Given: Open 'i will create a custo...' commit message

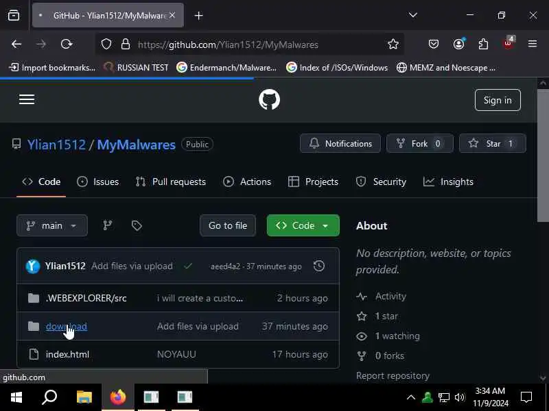Looking at the screenshot, I should (200, 298).
